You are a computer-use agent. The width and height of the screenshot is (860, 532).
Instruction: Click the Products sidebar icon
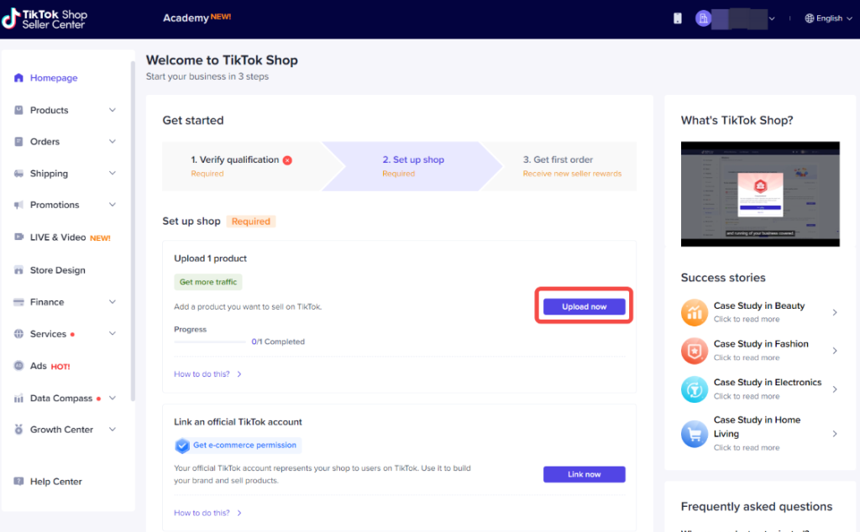pos(18,110)
